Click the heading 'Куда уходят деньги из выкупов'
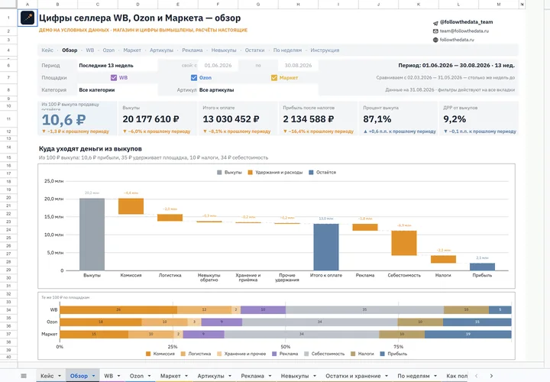This screenshot has height=382, width=550. click(x=90, y=149)
